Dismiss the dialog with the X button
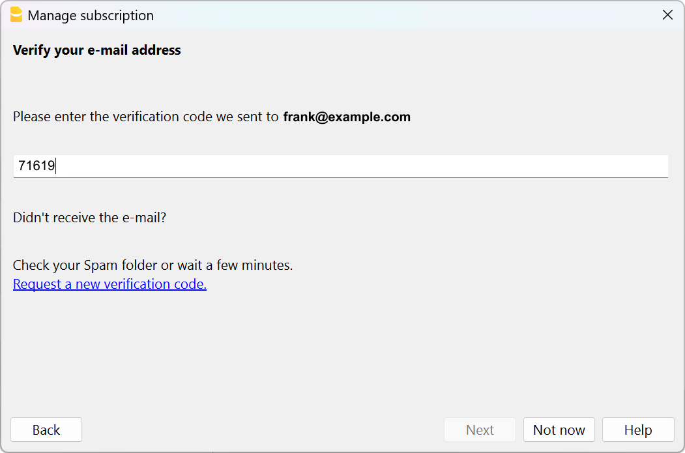This screenshot has width=685, height=453. (667, 14)
